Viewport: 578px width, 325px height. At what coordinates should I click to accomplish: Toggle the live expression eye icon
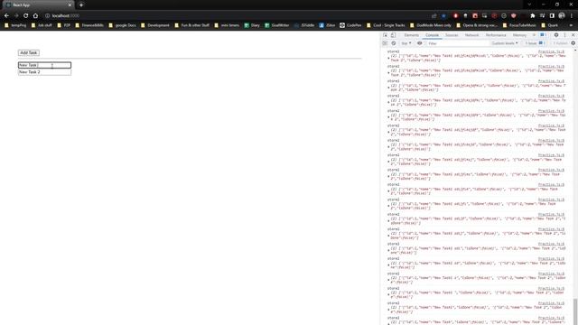tap(419, 43)
